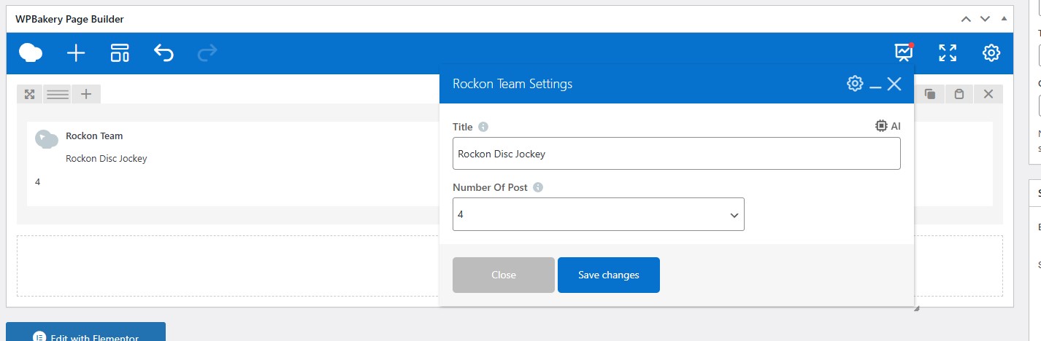The width and height of the screenshot is (1041, 341).
Task: Open Rockon Team Settings gear options
Action: [x=855, y=84]
